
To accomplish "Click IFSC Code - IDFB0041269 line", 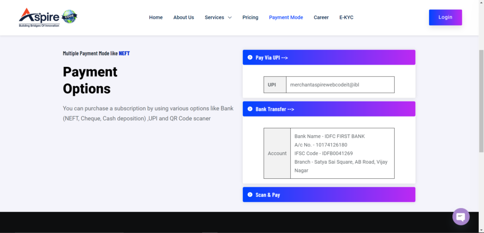I will point(323,153).
